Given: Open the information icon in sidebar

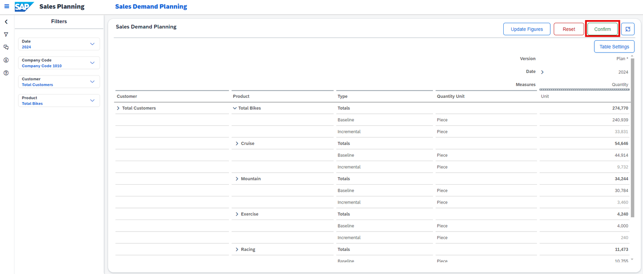Looking at the screenshot, I should (x=6, y=60).
